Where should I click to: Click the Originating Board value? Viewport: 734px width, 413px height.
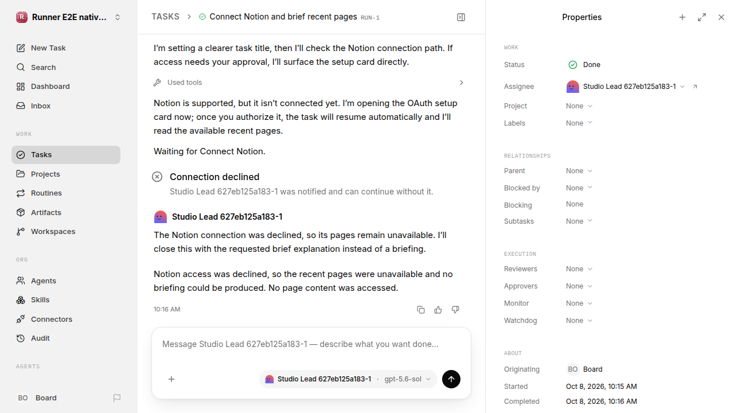click(x=584, y=369)
